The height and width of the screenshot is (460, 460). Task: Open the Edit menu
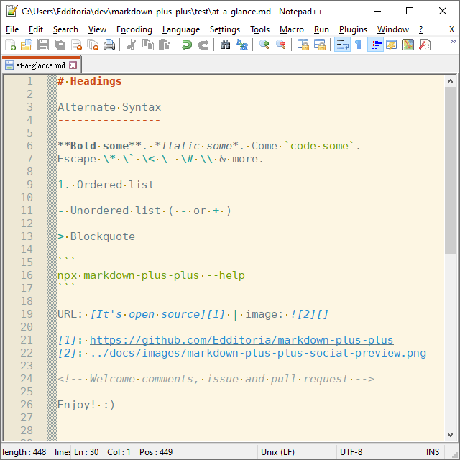tap(36, 29)
